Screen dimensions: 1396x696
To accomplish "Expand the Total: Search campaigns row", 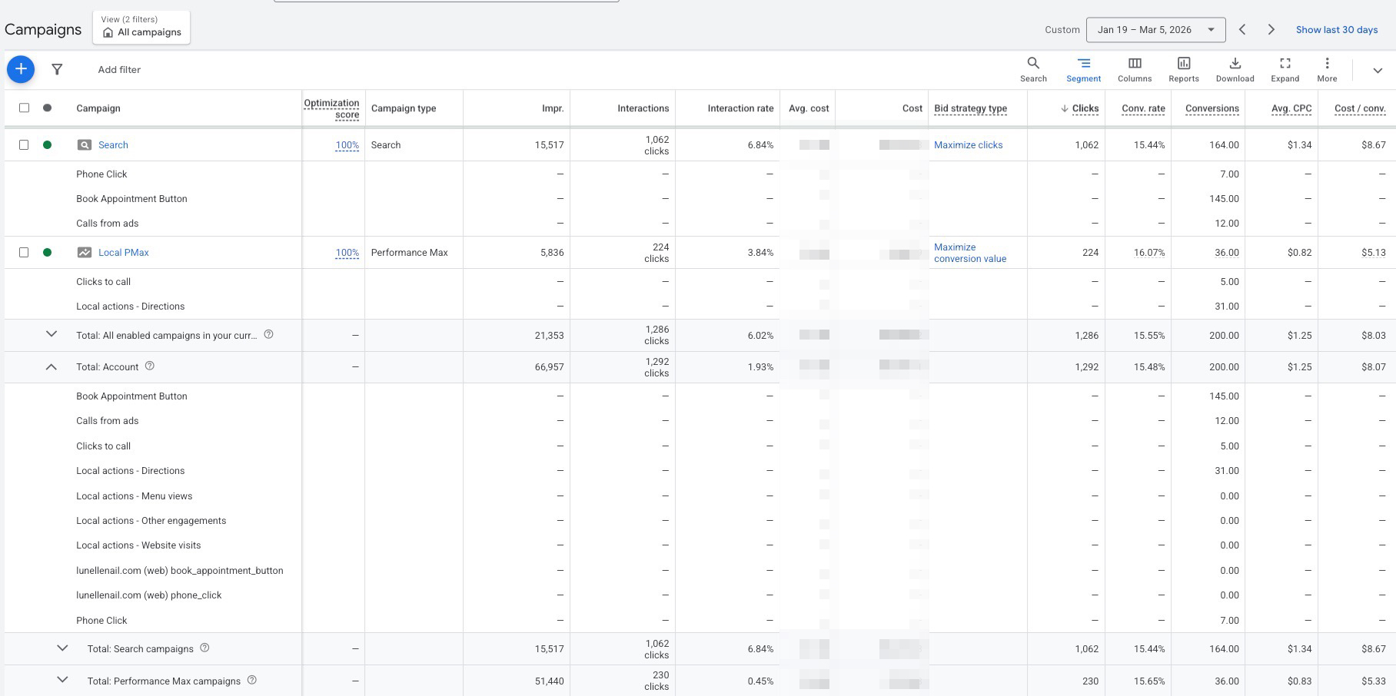I will tap(62, 648).
